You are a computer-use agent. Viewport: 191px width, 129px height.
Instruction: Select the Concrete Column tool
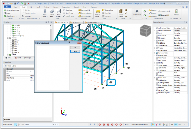click(x=85, y=13)
